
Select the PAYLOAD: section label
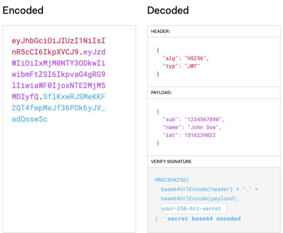pos(162,92)
